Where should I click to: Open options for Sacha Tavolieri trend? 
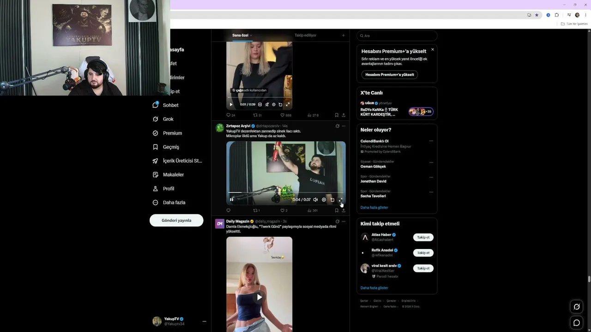pyautogui.click(x=431, y=192)
